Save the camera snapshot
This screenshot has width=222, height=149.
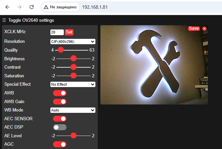(194, 28)
